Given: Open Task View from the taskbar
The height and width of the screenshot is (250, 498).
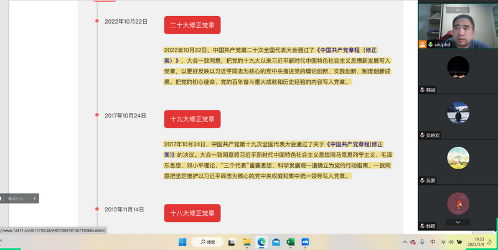Looking at the screenshot, I should pos(232,242).
